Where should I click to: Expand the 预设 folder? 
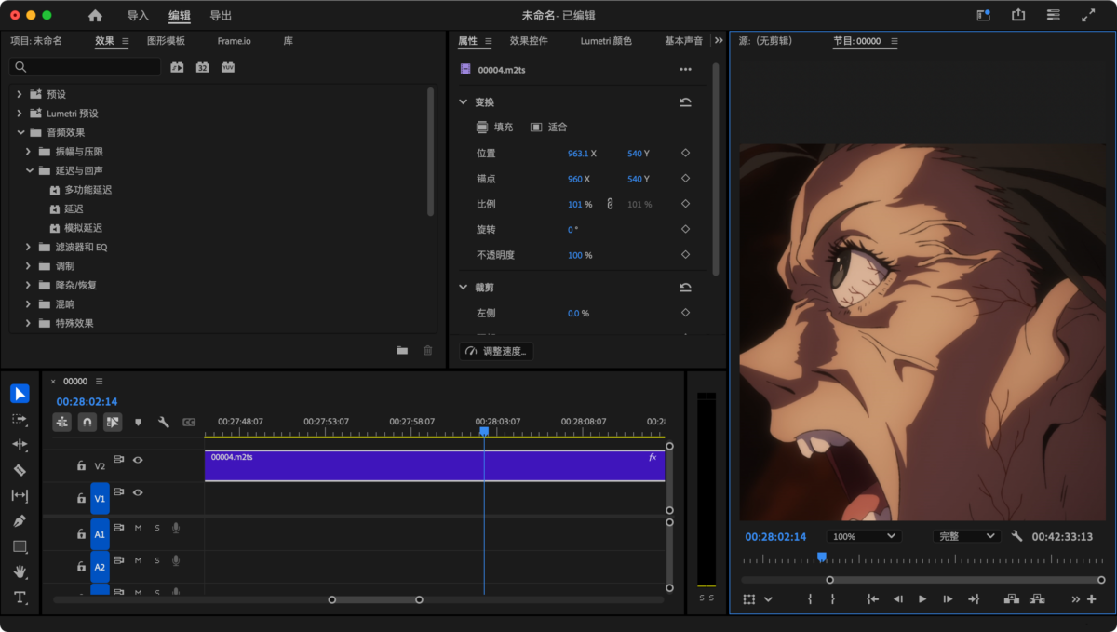(20, 94)
